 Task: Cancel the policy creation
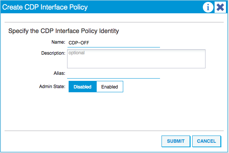click(x=207, y=141)
